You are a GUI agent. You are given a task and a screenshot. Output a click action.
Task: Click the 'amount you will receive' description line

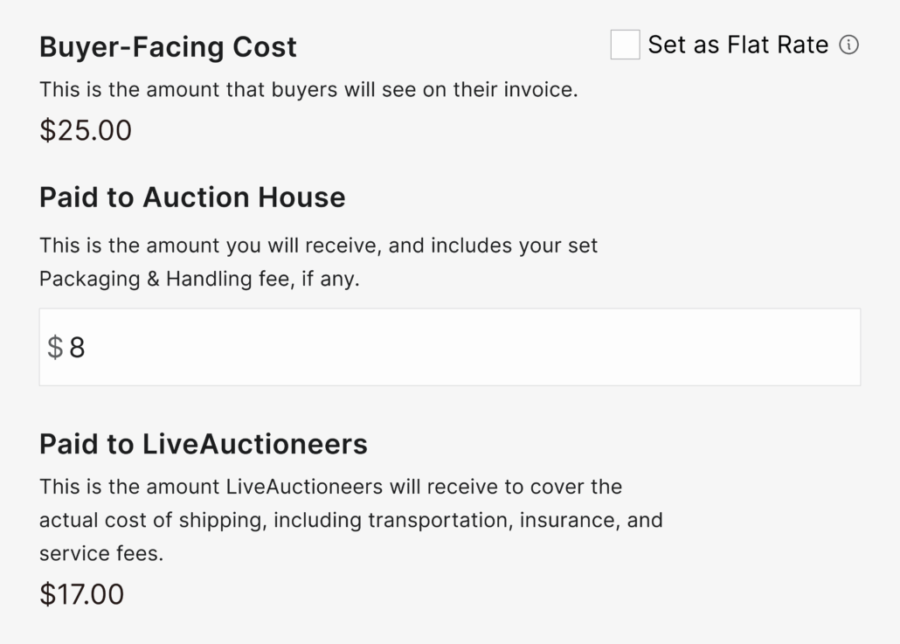[318, 246]
